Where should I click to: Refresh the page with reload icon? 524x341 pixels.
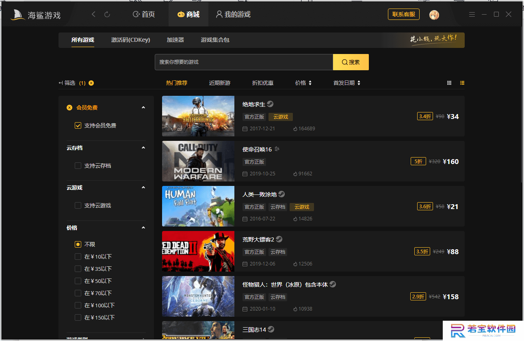pyautogui.click(x=107, y=14)
